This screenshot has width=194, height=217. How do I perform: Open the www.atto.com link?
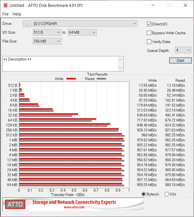tap(74, 207)
